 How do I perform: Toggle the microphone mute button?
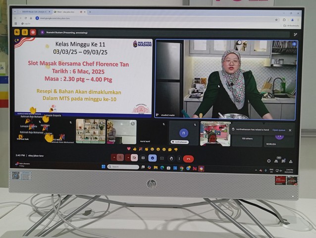pos(120,158)
